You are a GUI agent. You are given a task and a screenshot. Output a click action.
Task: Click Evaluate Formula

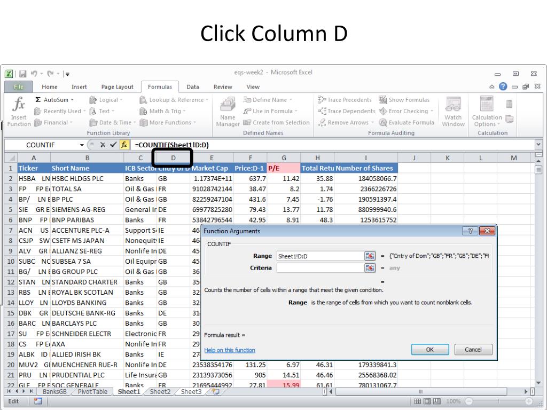click(x=407, y=123)
